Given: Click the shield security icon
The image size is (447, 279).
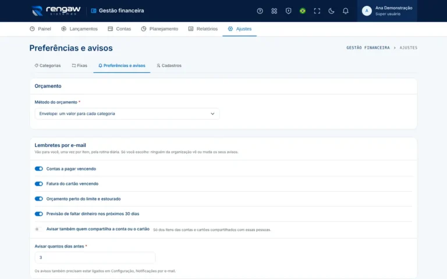Looking at the screenshot, I should click(288, 11).
